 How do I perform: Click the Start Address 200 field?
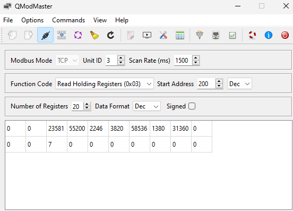pos(206,83)
